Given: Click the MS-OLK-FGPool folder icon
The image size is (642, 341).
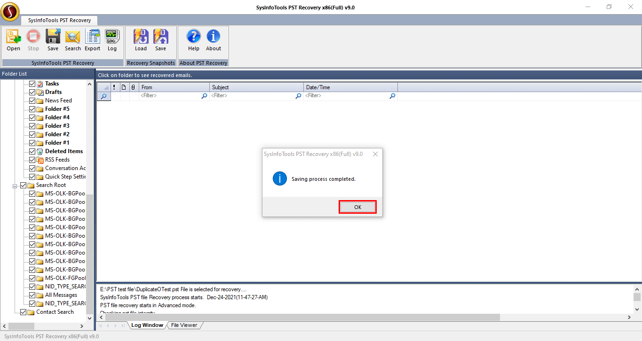Looking at the screenshot, I should (x=40, y=278).
